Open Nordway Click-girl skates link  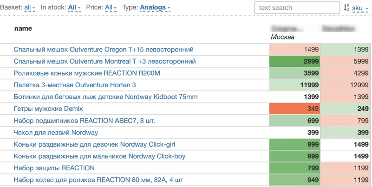(x=94, y=144)
